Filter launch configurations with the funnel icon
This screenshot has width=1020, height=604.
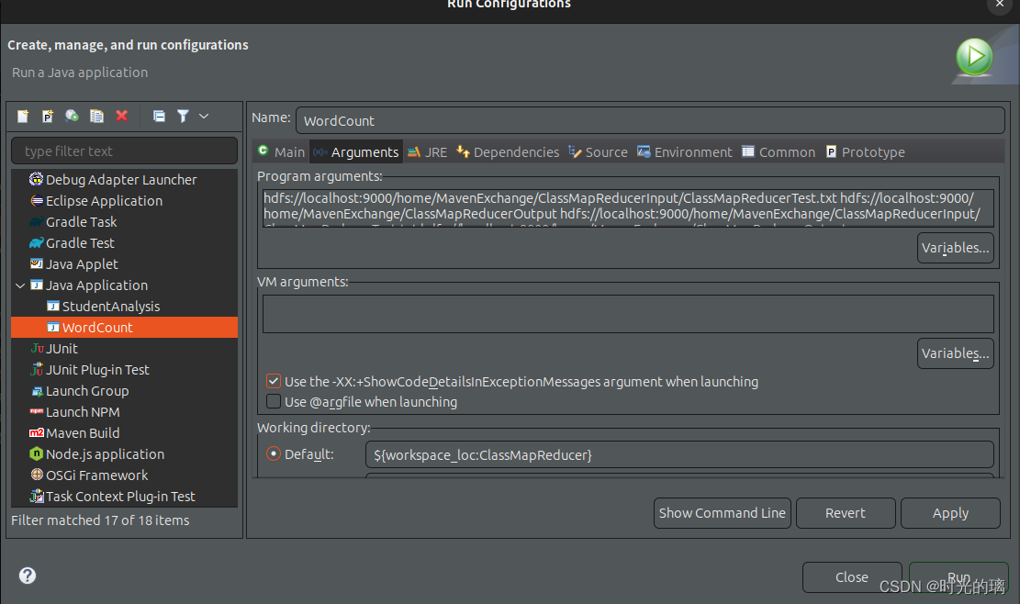tap(183, 116)
